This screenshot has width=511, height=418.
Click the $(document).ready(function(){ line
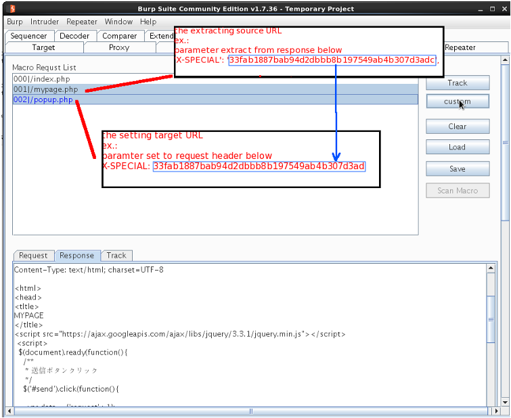point(73,352)
